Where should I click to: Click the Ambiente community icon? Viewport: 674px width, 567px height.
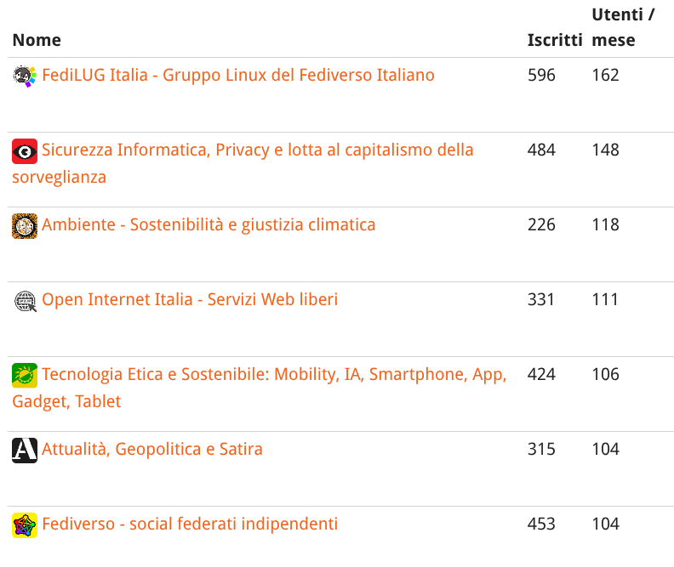click(25, 225)
